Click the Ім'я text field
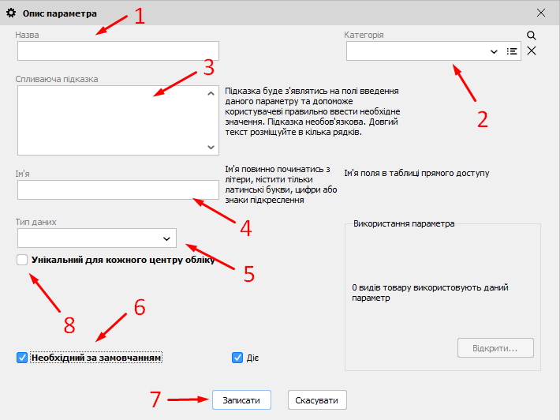This screenshot has width=560, height=420. pyautogui.click(x=118, y=189)
